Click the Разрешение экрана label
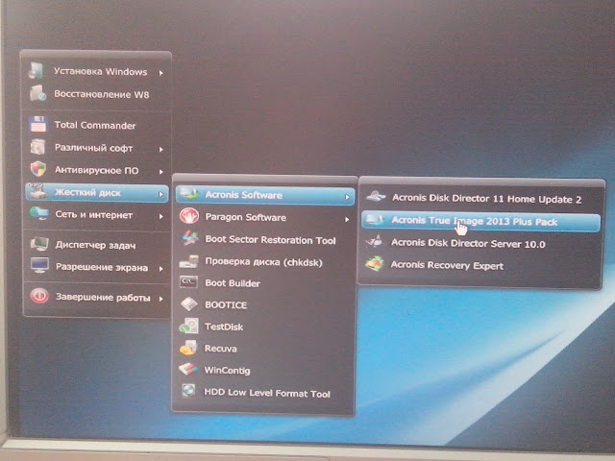 [102, 267]
